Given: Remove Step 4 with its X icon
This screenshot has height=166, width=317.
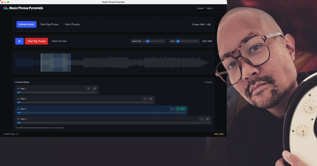Looking at the screenshot, I should pos(202,119).
